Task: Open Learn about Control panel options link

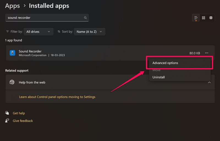Action: (x=57, y=97)
